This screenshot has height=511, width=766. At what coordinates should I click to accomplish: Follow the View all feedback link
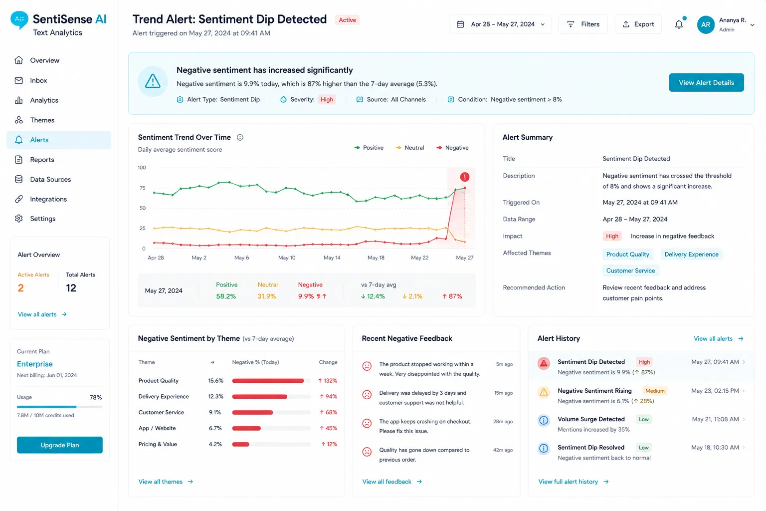click(x=392, y=482)
